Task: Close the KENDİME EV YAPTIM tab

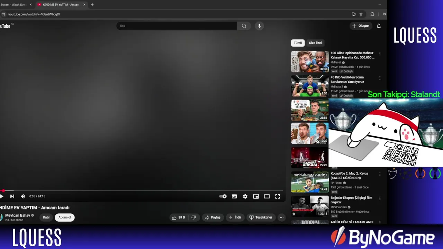Action: tap(84, 4)
